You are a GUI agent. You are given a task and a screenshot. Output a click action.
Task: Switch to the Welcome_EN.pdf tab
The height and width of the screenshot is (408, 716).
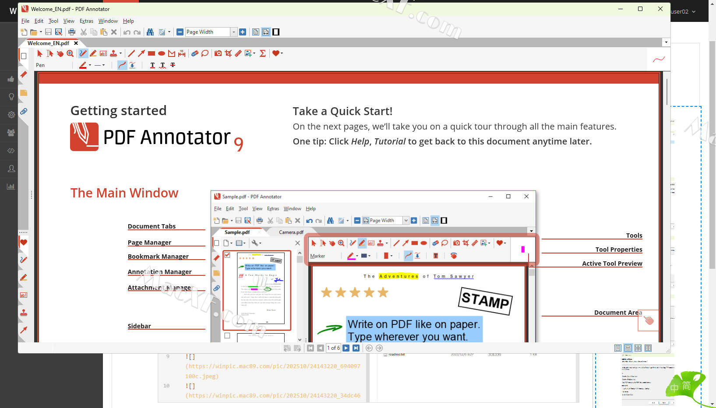[48, 43]
